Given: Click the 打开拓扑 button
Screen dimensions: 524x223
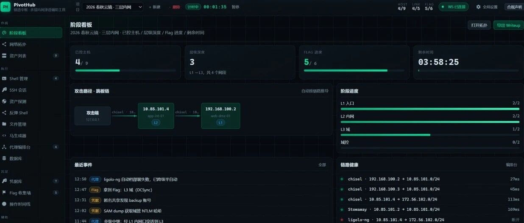Looking at the screenshot, I should click(479, 25).
